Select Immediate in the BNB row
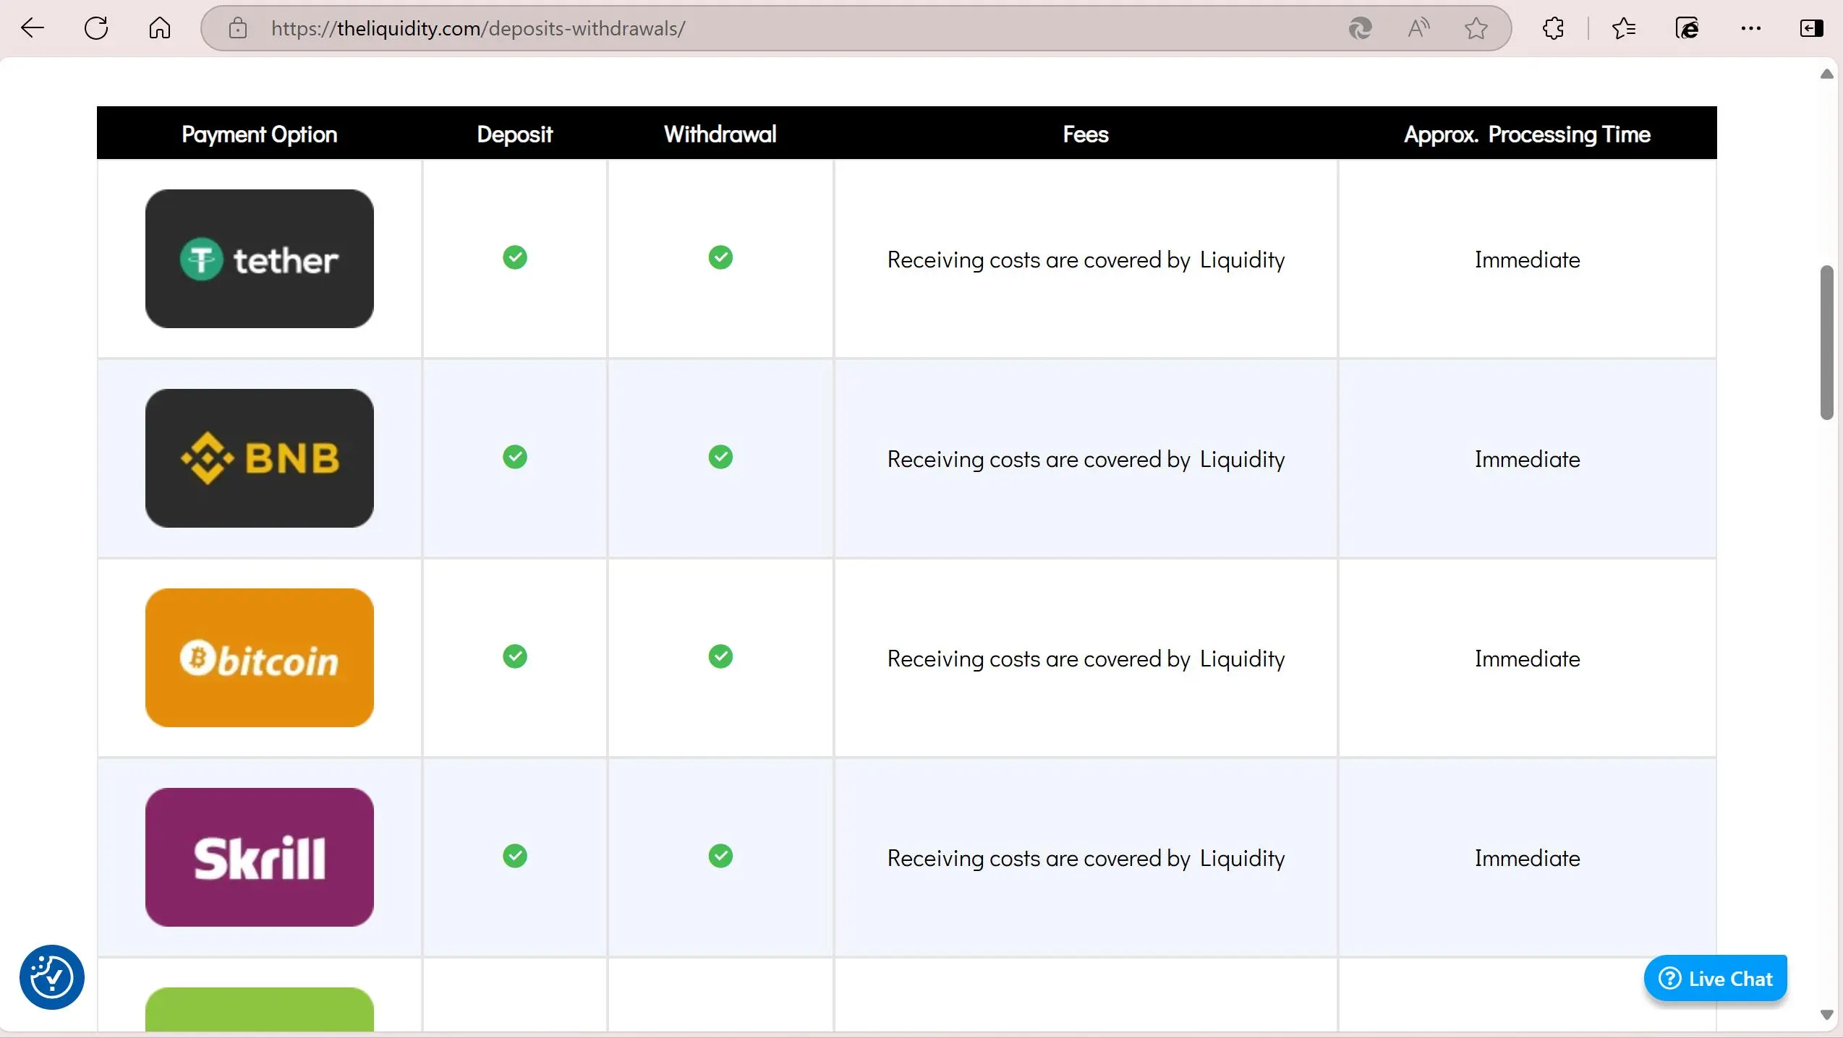1843x1038 pixels. point(1527,460)
